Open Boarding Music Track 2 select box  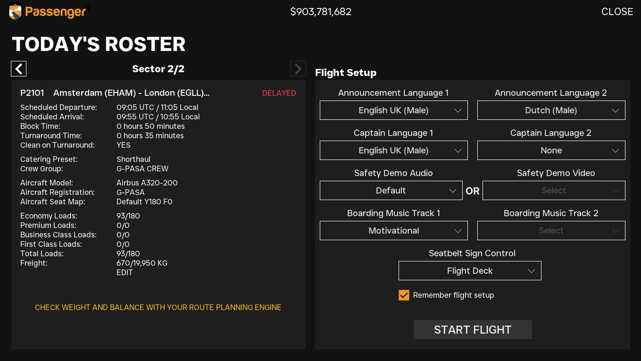(551, 231)
